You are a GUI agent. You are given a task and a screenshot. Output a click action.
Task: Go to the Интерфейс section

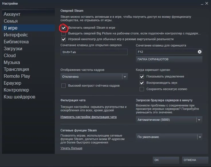(x=28, y=35)
